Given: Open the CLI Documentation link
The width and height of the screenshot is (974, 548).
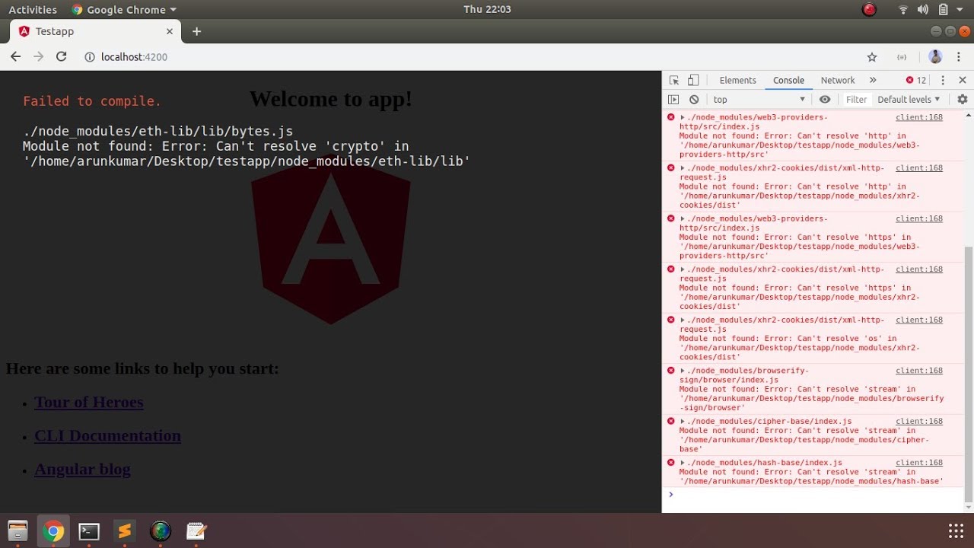Looking at the screenshot, I should coord(107,435).
